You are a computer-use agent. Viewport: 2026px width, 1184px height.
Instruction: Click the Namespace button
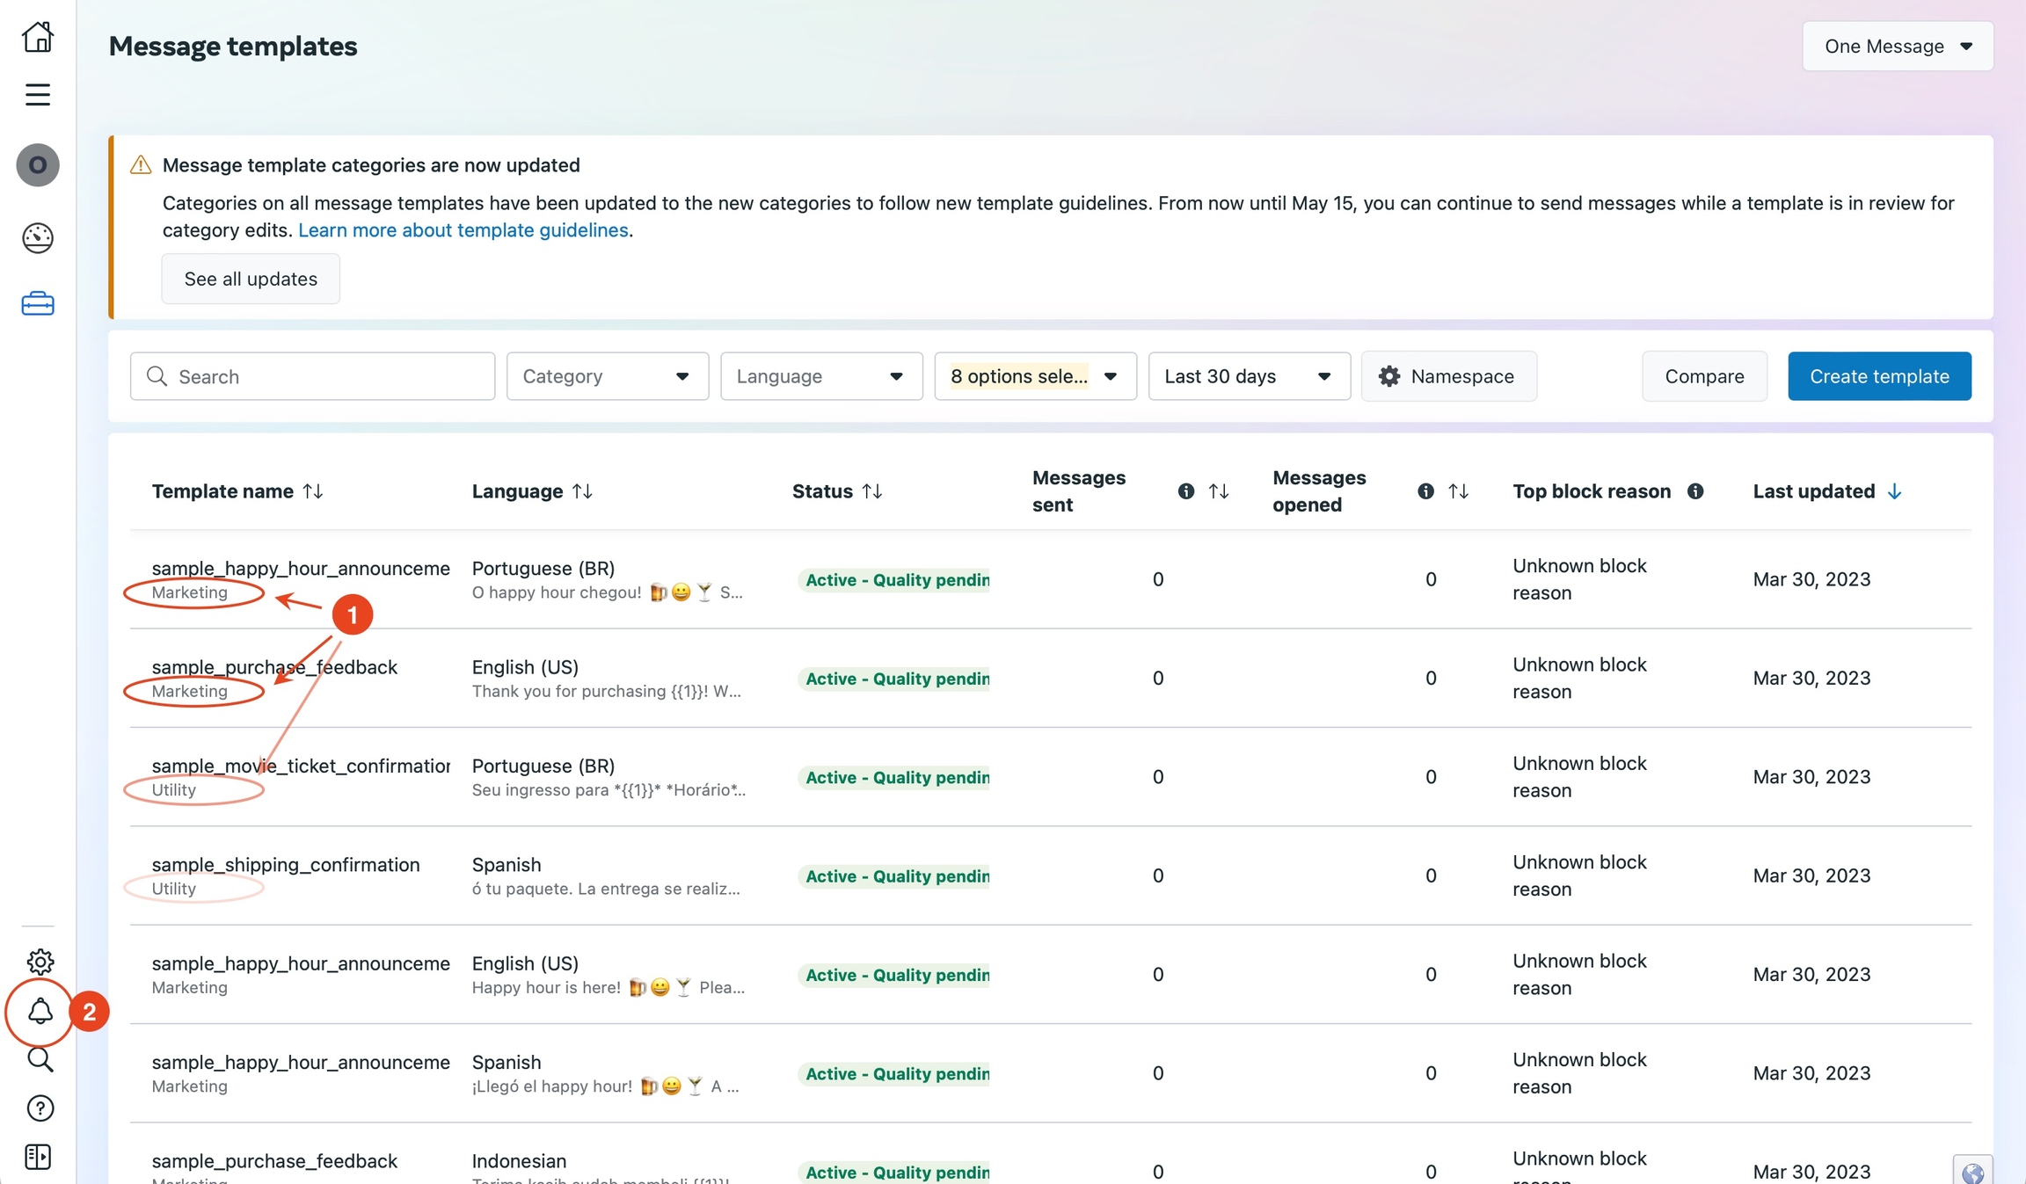(1448, 376)
